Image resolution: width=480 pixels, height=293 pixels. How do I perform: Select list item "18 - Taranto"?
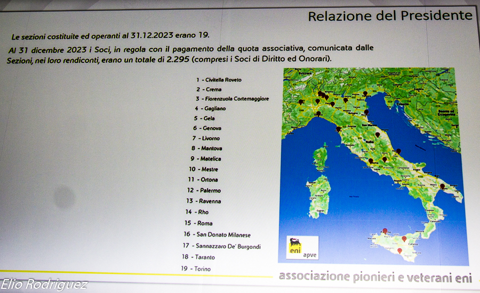(198, 257)
